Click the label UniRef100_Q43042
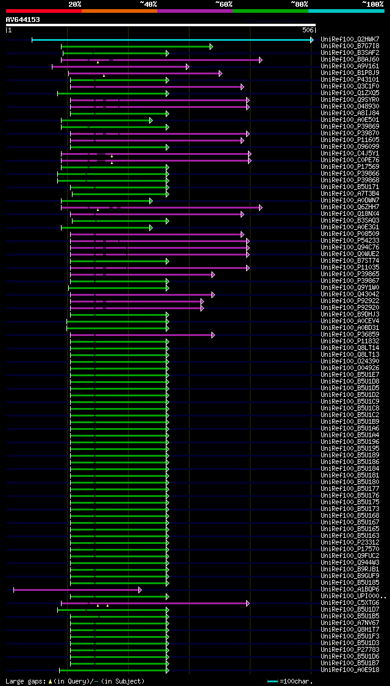 click(x=350, y=295)
